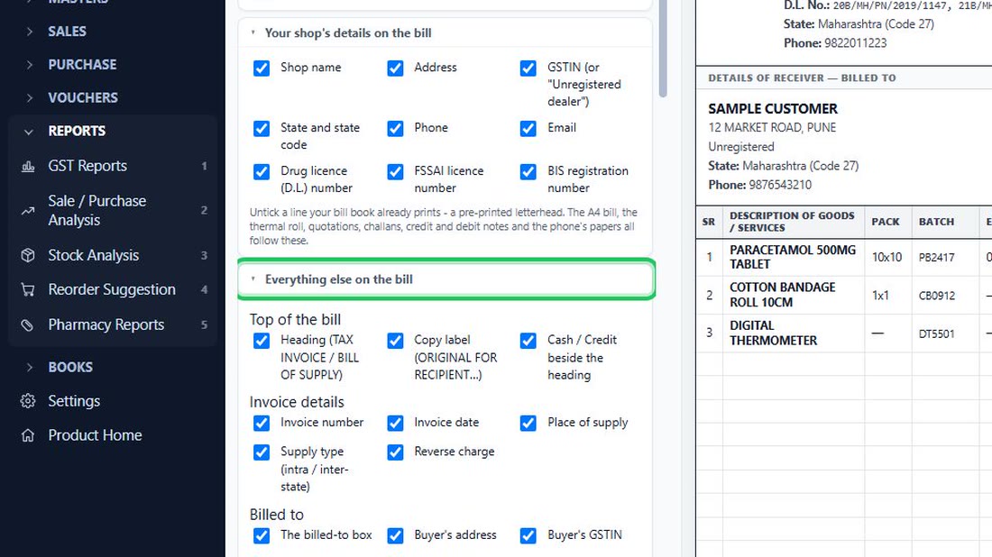Click the Product Home house icon
Screen dimensions: 992x557
point(28,435)
